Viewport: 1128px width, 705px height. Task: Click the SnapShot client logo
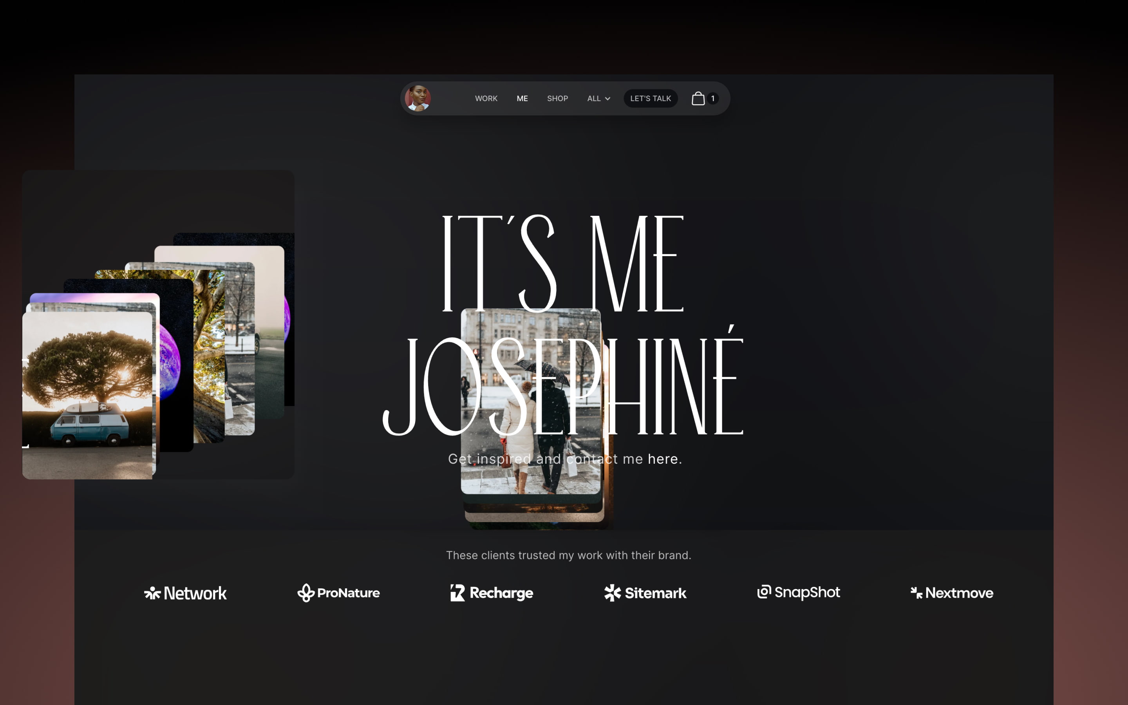(x=799, y=593)
